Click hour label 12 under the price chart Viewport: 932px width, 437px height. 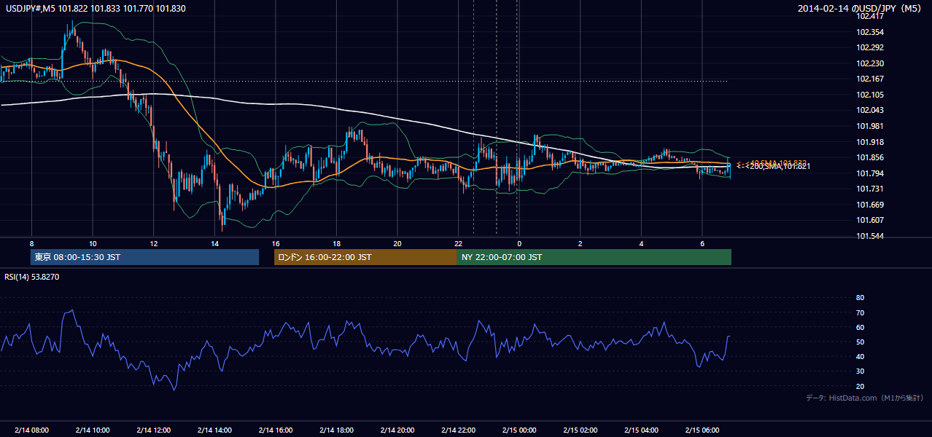(x=153, y=243)
